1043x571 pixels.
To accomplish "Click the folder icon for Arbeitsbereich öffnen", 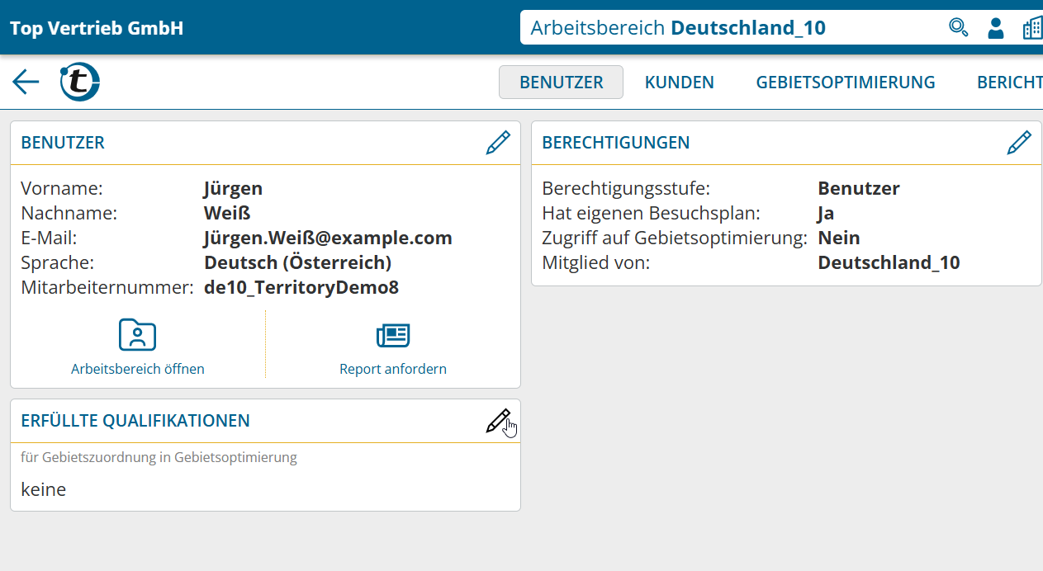I will (x=138, y=335).
